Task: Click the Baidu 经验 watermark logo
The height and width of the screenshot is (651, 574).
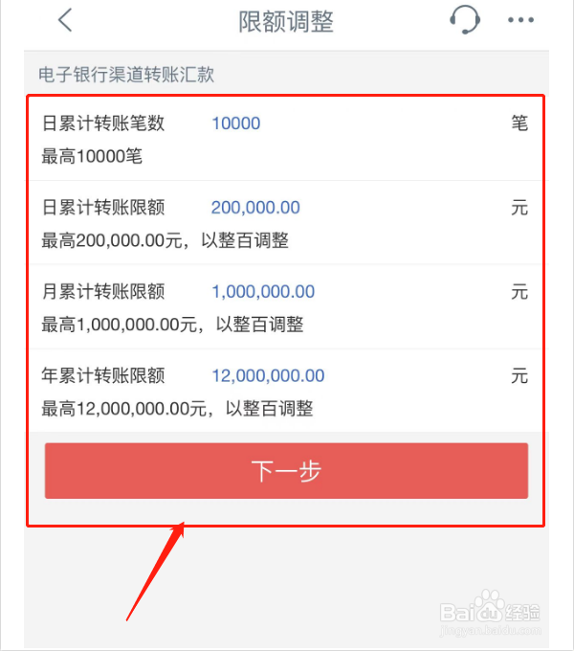Action: [x=490, y=614]
